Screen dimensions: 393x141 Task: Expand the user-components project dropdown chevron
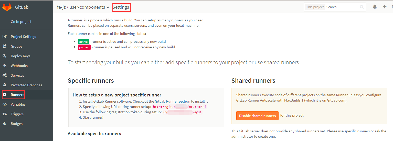tap(108, 7)
